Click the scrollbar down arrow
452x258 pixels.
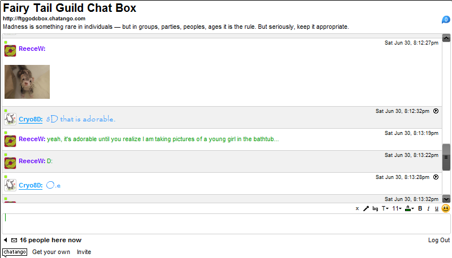[446, 199]
